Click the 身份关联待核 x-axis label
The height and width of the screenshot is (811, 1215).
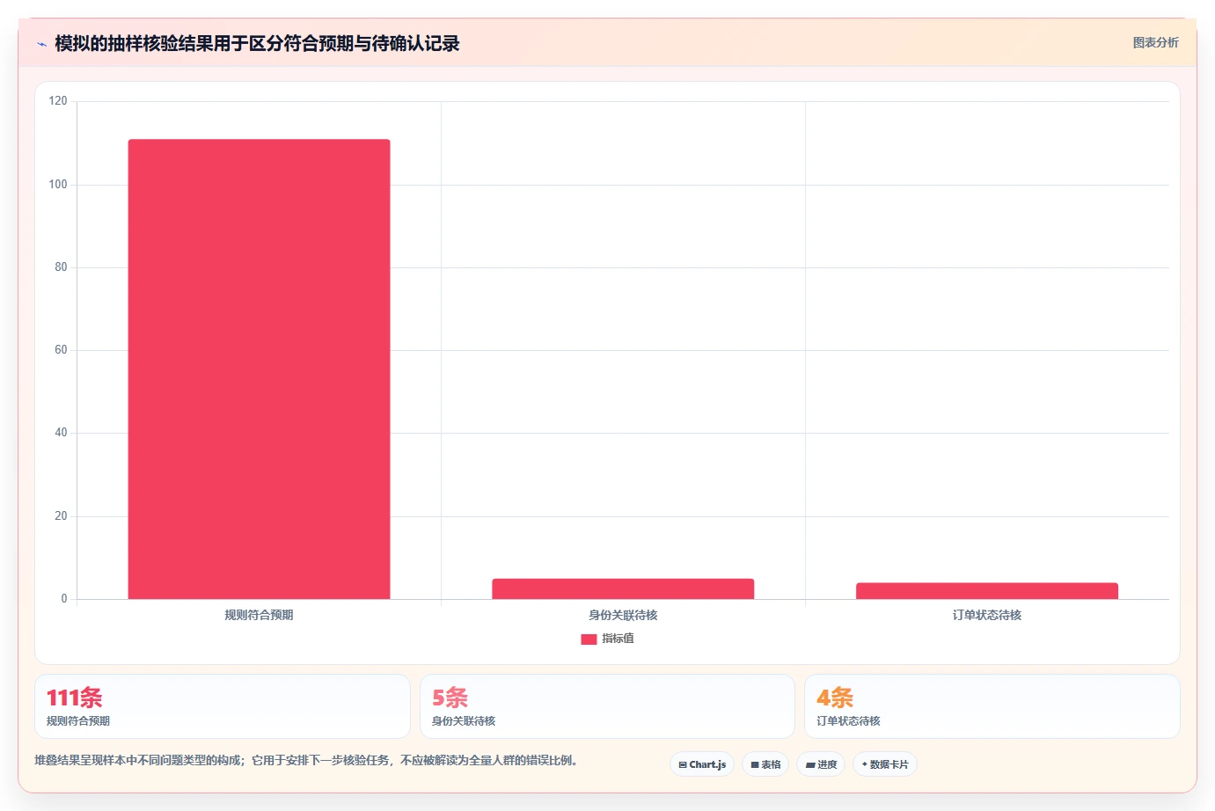[623, 615]
